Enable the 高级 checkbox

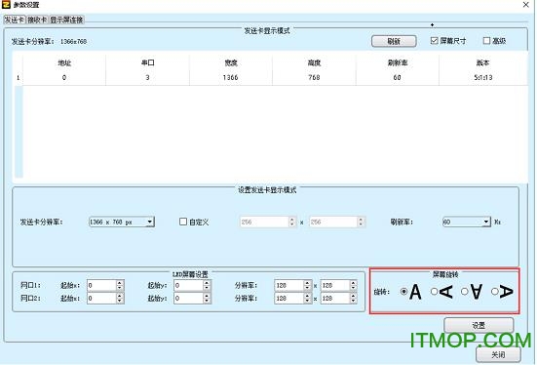point(486,40)
